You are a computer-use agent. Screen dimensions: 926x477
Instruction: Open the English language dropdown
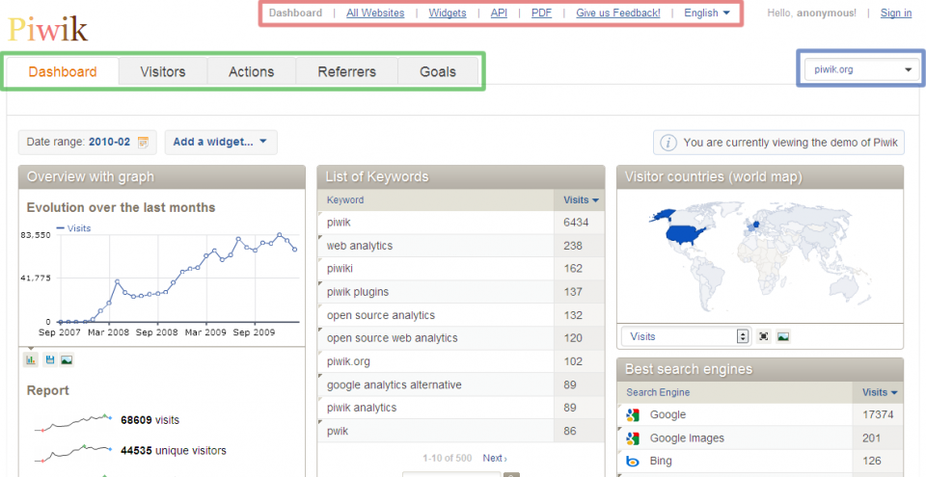[707, 13]
